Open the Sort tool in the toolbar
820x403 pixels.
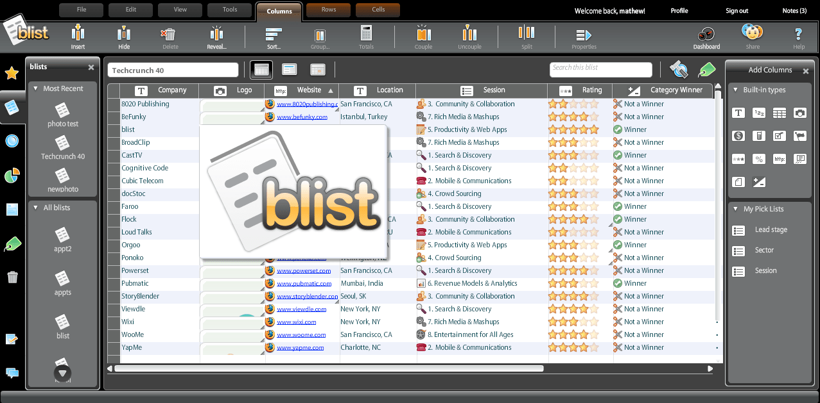point(273,37)
